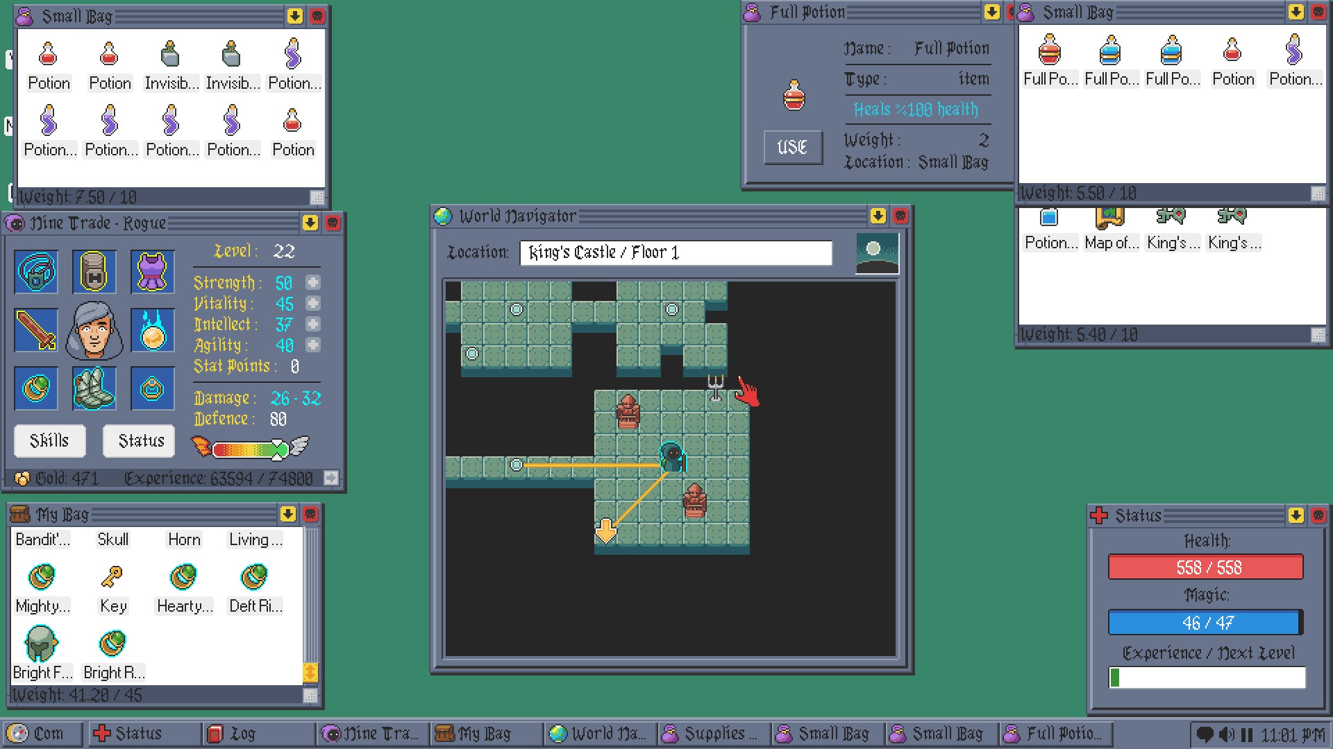Click the Bright Helmet item in My Bag
The image size is (1333, 749).
(42, 653)
